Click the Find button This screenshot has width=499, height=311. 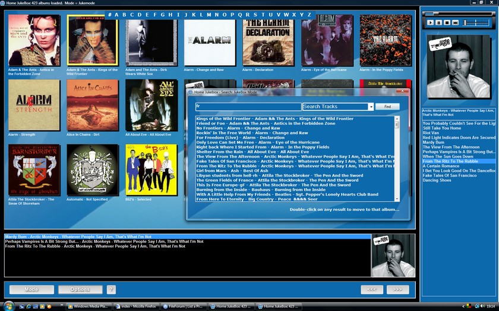point(387,107)
